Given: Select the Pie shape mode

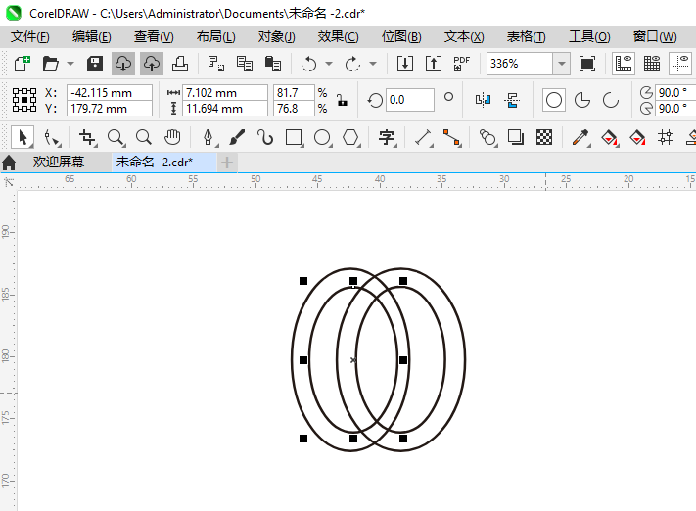Looking at the screenshot, I should (581, 100).
